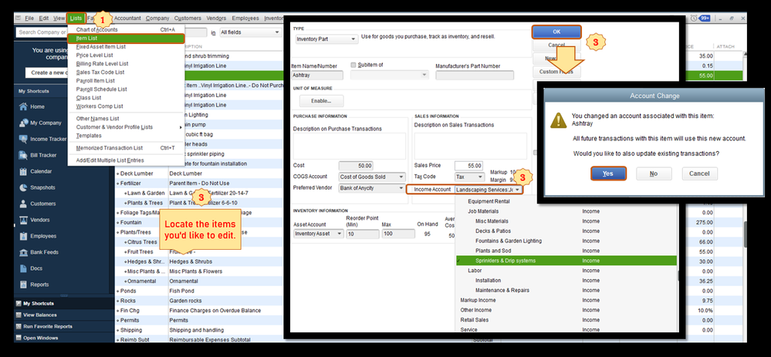This screenshot has height=357, width=771.
Task: Click the QuickBooks system menu icon
Action: pyautogui.click(x=19, y=19)
